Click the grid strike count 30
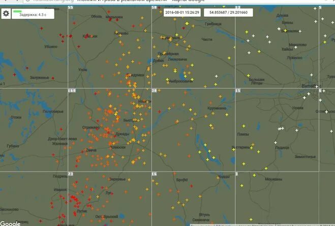This screenshot has height=226, width=335. tap(154, 91)
